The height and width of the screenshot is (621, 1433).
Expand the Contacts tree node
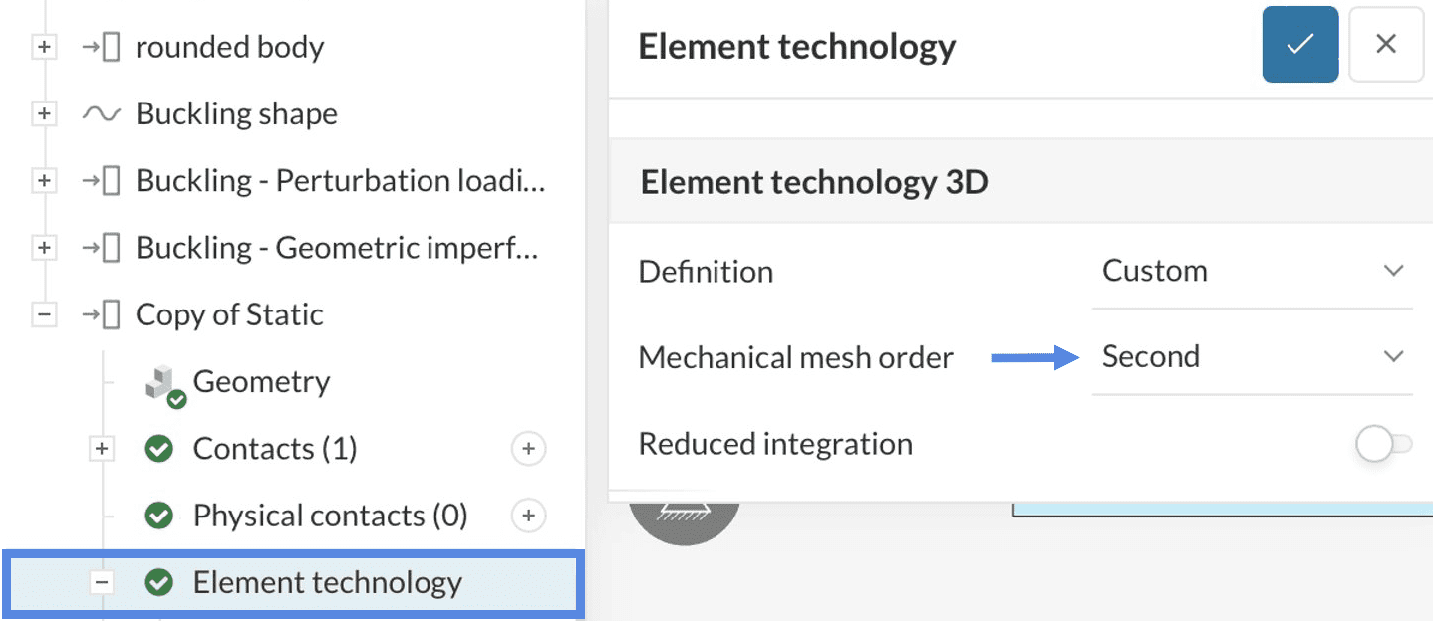point(102,449)
